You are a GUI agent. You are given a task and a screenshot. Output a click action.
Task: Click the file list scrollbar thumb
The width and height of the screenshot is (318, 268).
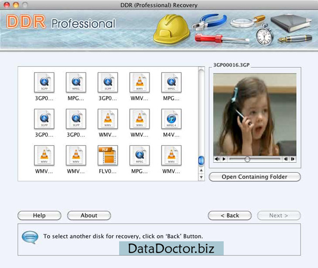[x=201, y=160]
